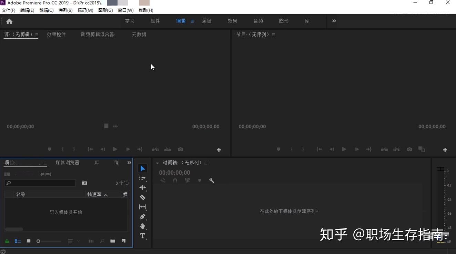
Task: Select the Ripple Edit tool
Action: tap(143, 187)
